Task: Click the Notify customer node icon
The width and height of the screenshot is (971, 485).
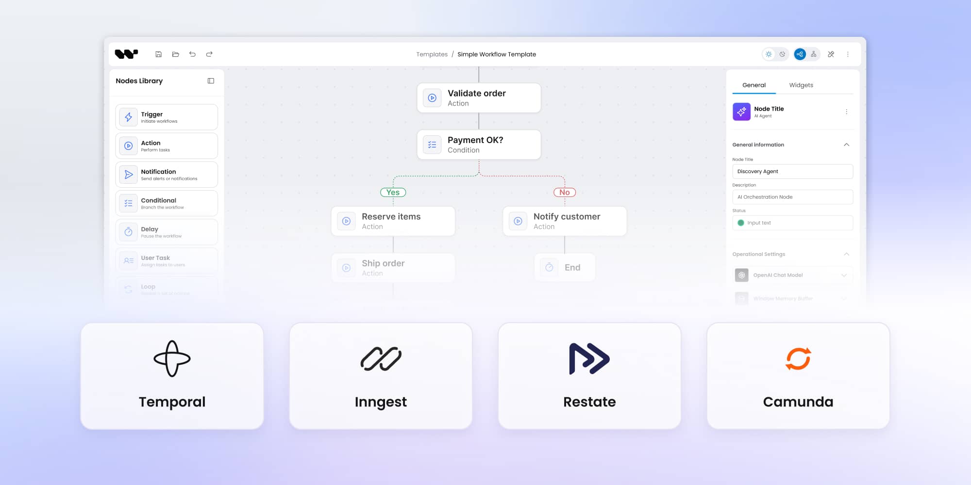Action: (x=518, y=221)
